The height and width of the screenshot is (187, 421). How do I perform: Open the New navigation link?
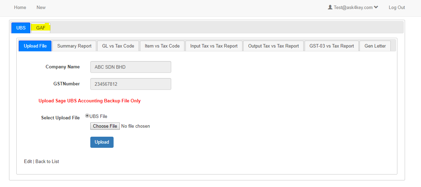[41, 7]
